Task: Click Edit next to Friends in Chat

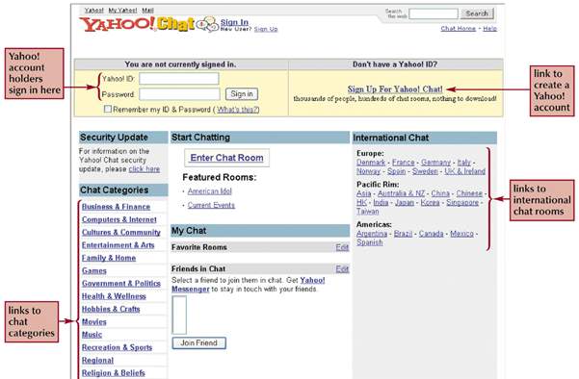Action: coord(342,268)
